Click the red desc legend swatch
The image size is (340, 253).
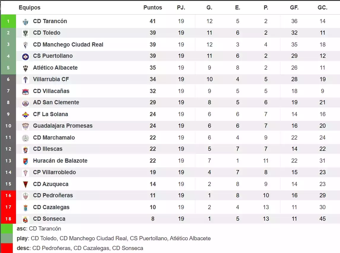[x=7, y=248]
